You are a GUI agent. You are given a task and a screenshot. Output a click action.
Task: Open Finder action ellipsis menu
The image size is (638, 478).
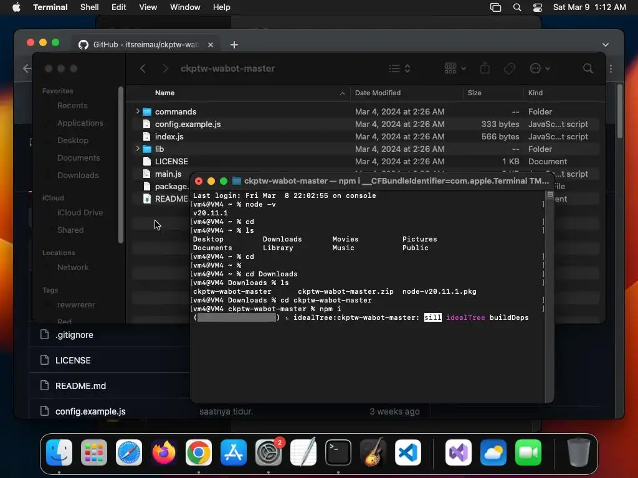pos(540,68)
